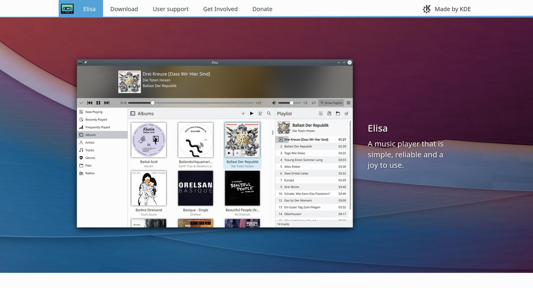Open the Radios view
The width and height of the screenshot is (533, 288).
[x=102, y=173]
